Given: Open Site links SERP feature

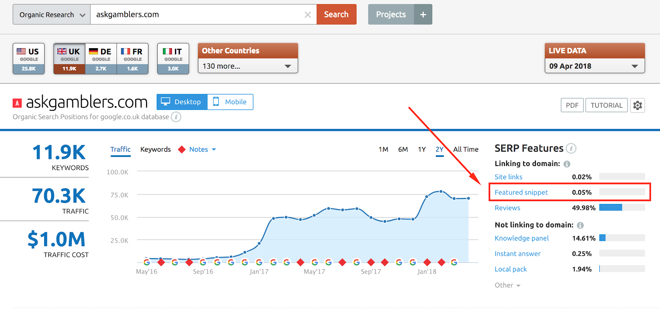Looking at the screenshot, I should (508, 177).
